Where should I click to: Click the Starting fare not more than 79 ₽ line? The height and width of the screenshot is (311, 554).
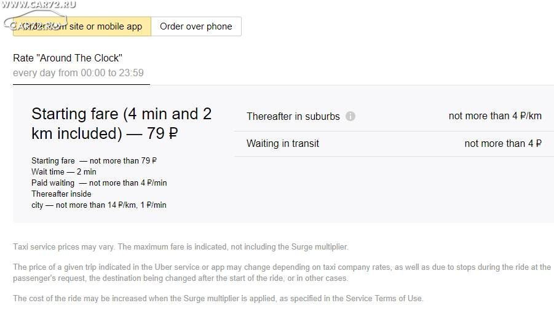[x=94, y=160]
